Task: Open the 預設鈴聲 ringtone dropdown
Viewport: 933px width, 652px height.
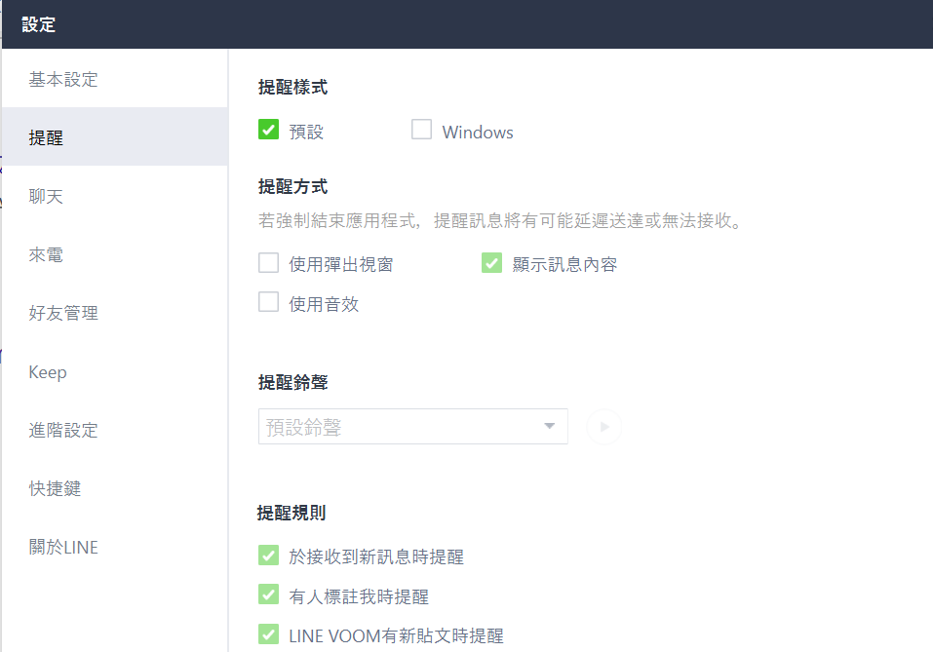Action: (413, 427)
